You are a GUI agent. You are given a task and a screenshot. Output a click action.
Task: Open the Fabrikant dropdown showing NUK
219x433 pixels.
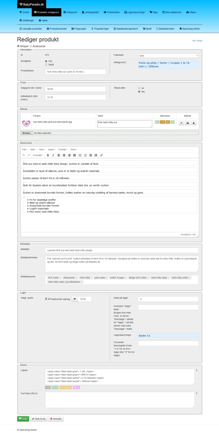[x=168, y=56]
